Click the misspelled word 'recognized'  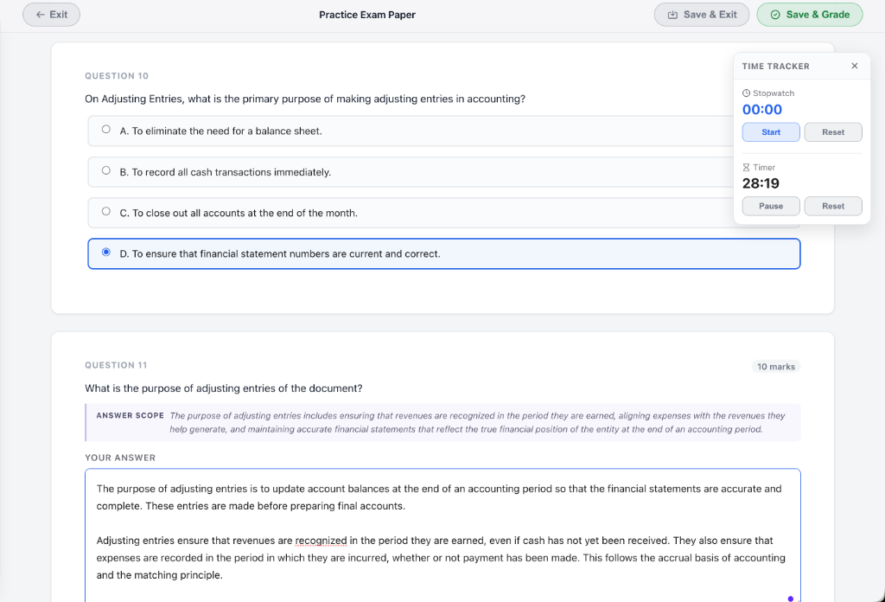pyautogui.click(x=322, y=541)
